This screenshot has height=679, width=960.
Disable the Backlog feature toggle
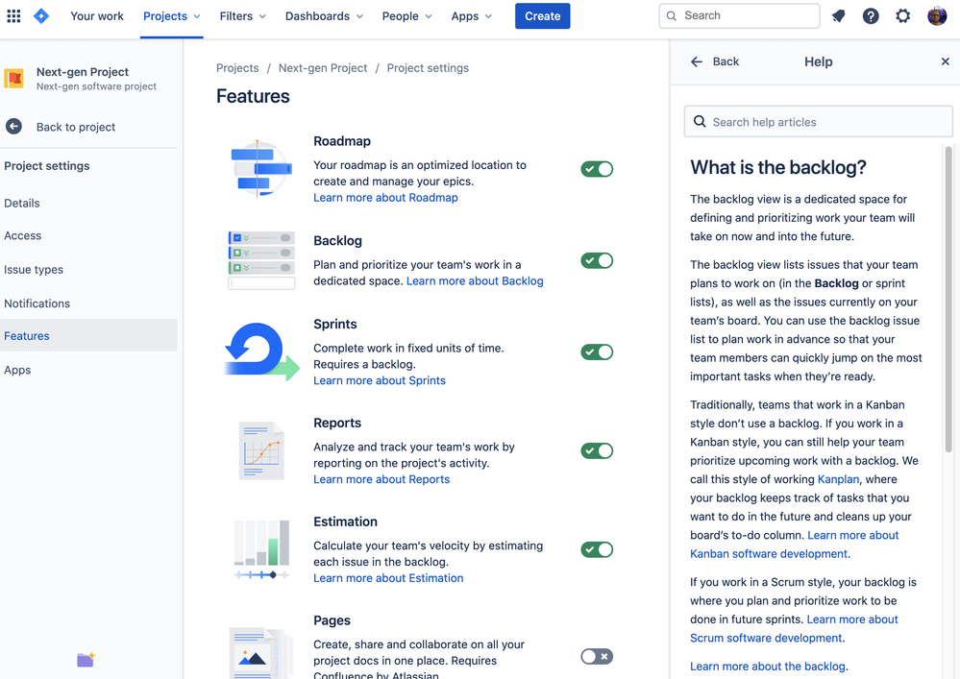tap(597, 260)
